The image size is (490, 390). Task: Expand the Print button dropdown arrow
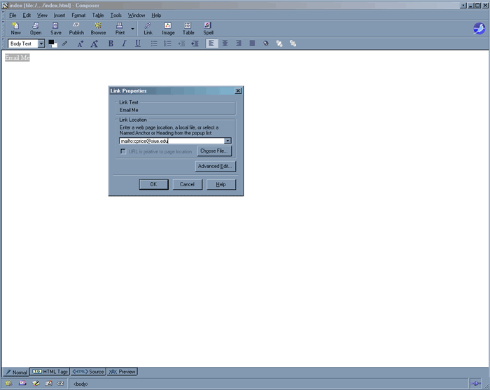click(134, 28)
